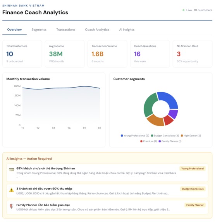Click the yellow warning triangle icon
215x222 pixels.
12,190
